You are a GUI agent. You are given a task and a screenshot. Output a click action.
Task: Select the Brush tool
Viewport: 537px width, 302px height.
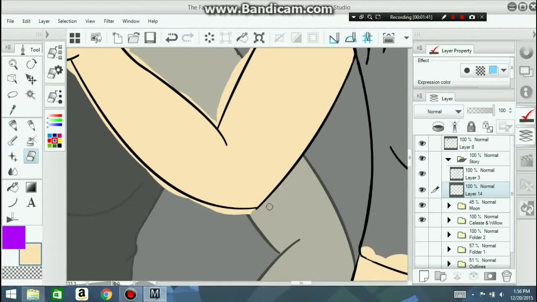click(13, 141)
